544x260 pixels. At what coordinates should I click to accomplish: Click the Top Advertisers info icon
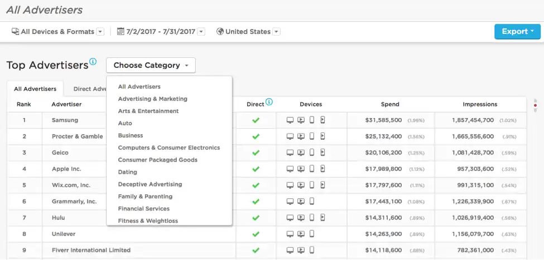point(93,62)
